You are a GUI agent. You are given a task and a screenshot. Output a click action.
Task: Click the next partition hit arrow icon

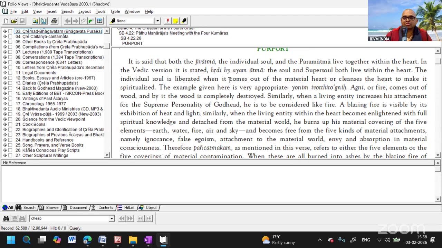(x=148, y=218)
